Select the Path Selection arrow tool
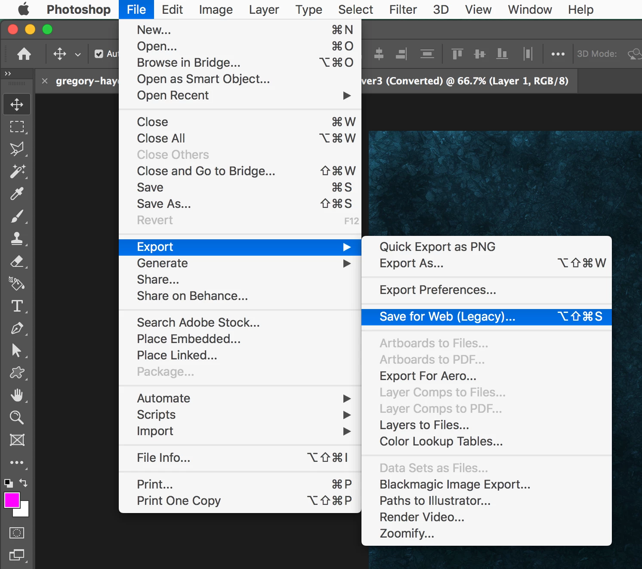Screen dimensions: 642x569 tap(17, 350)
